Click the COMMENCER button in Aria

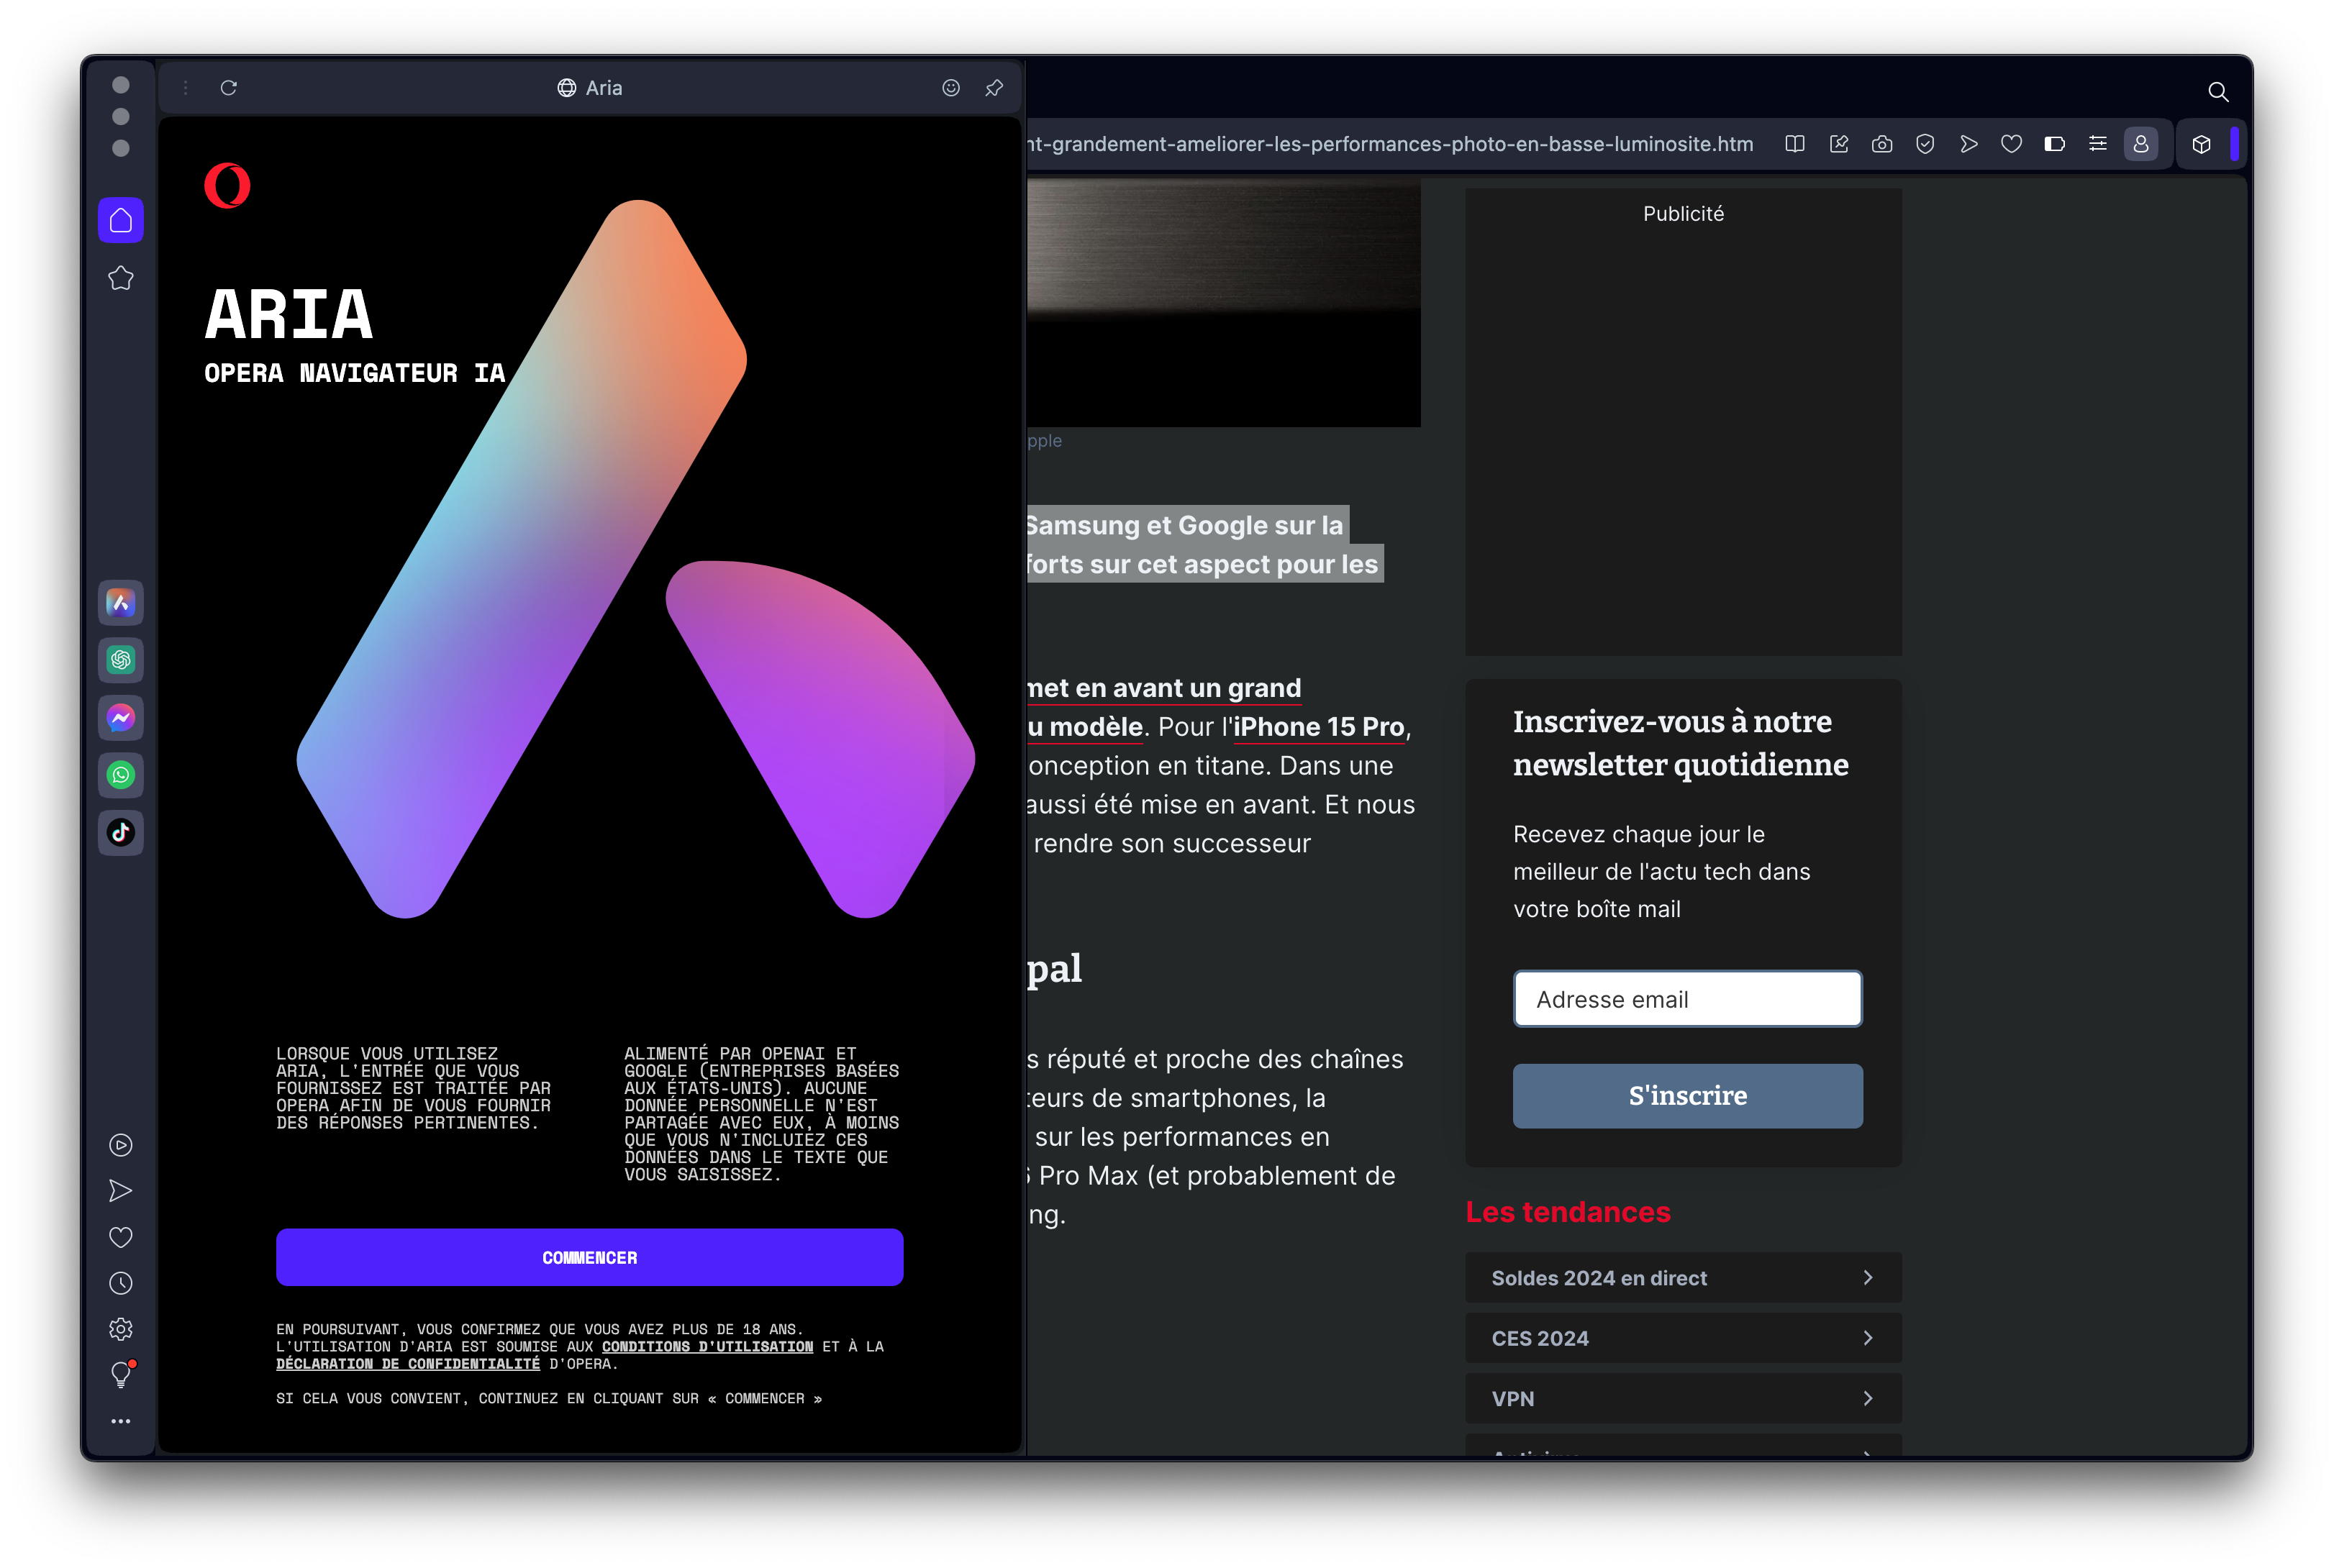590,1257
